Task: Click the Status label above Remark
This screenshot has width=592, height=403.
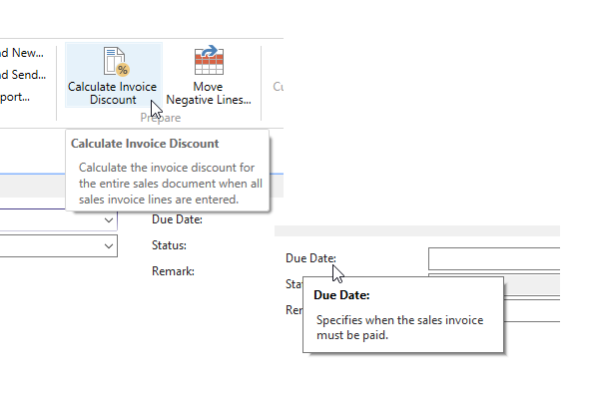Action: click(x=169, y=245)
